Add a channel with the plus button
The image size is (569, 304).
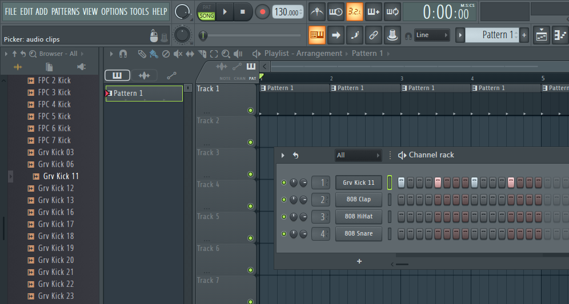click(x=359, y=261)
